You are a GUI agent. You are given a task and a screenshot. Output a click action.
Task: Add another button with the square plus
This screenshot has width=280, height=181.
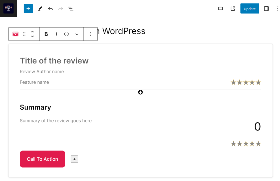click(x=74, y=159)
